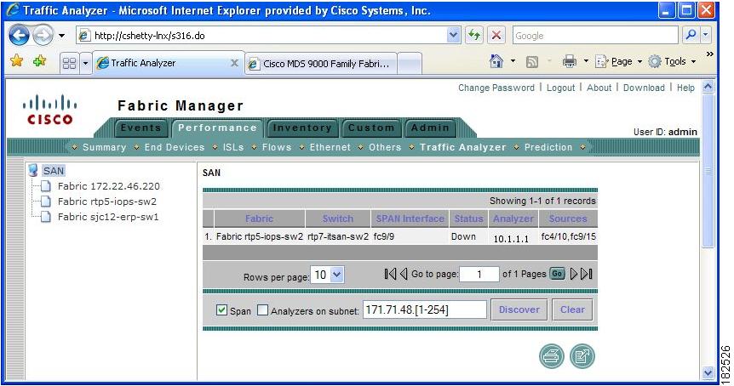Click the Home page icon

click(x=496, y=61)
